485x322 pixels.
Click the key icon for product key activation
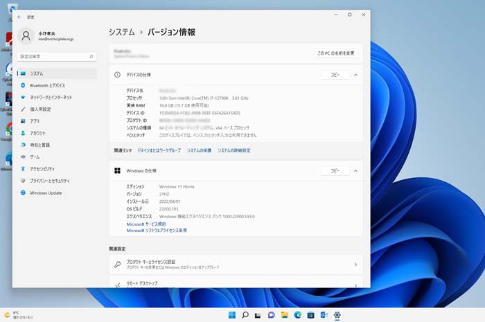click(118, 265)
